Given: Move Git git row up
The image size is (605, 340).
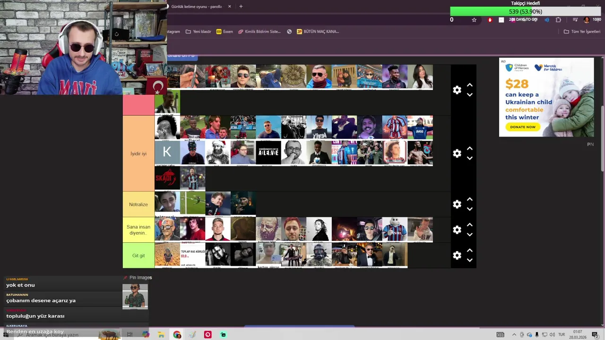Looking at the screenshot, I should click(470, 250).
